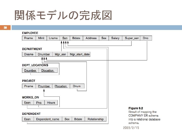Select the Plocation cell
The height and width of the screenshot is (136, 182).
(61, 86)
